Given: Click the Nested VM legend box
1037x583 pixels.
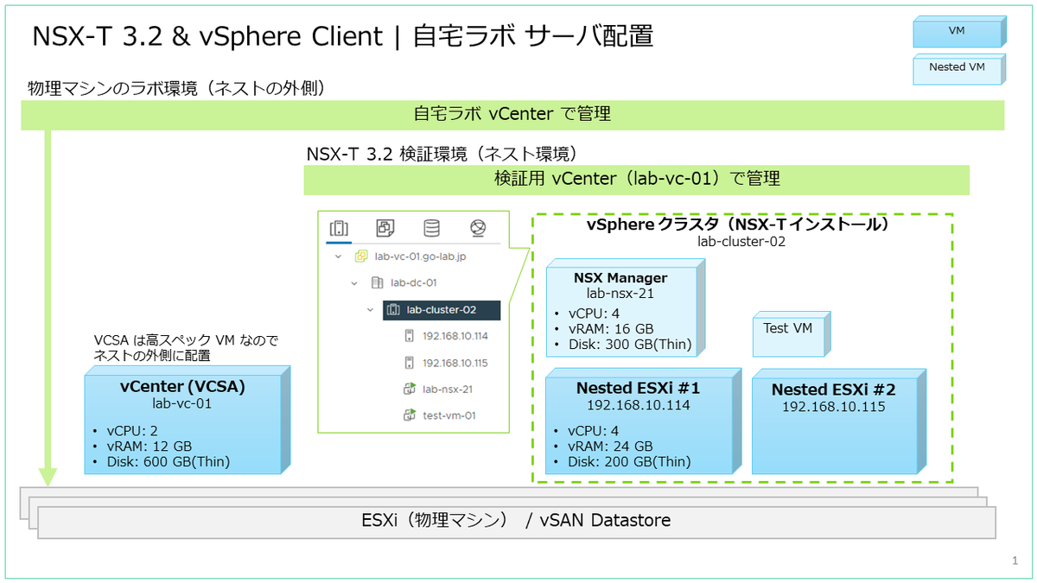Looking at the screenshot, I should tap(959, 67).
